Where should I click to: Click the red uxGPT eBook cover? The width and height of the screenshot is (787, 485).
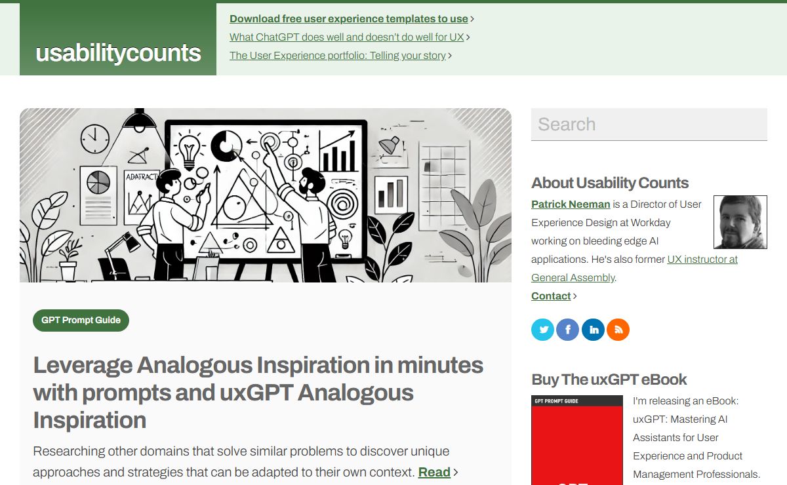pos(576,440)
